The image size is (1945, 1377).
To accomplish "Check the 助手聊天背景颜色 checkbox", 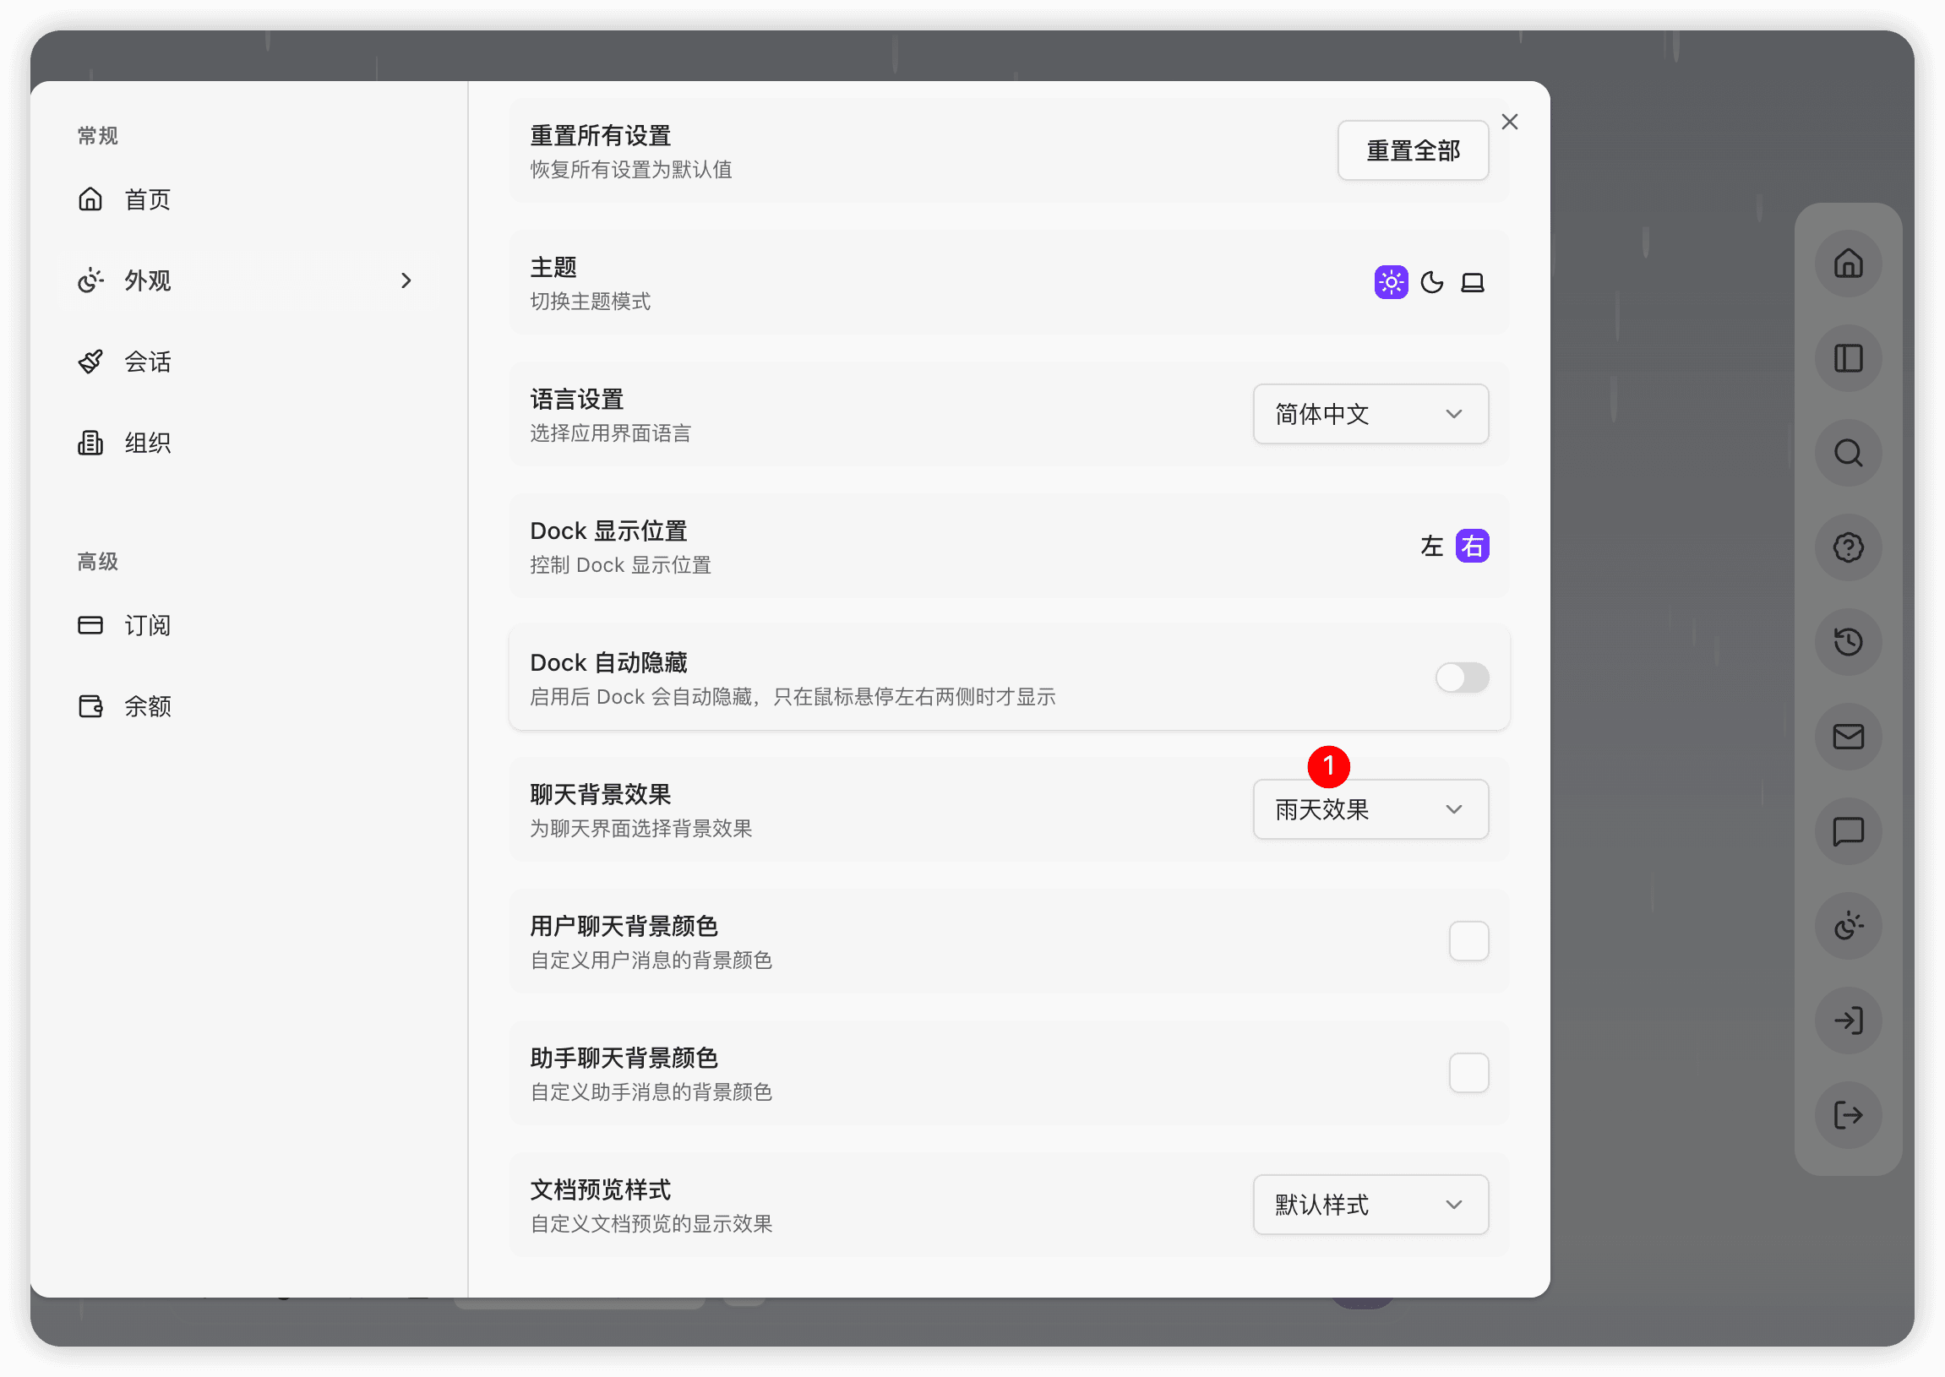I will click(1468, 1073).
